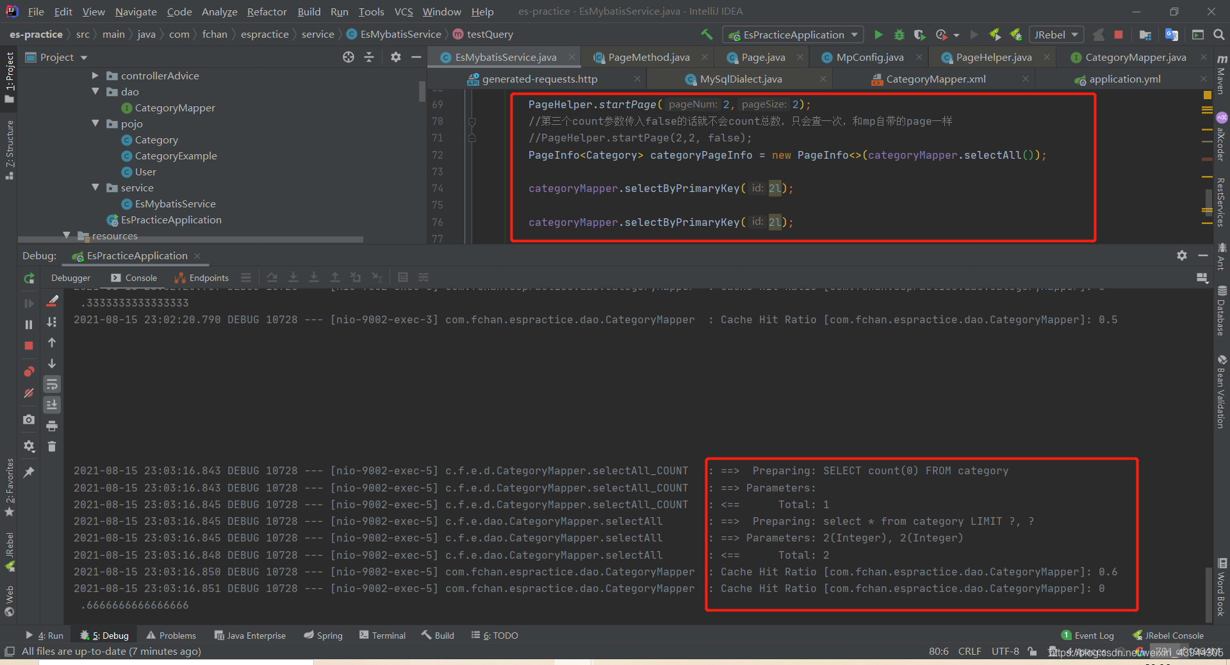Expand the controllerAdvice folder
This screenshot has width=1230, height=665.
[x=95, y=76]
